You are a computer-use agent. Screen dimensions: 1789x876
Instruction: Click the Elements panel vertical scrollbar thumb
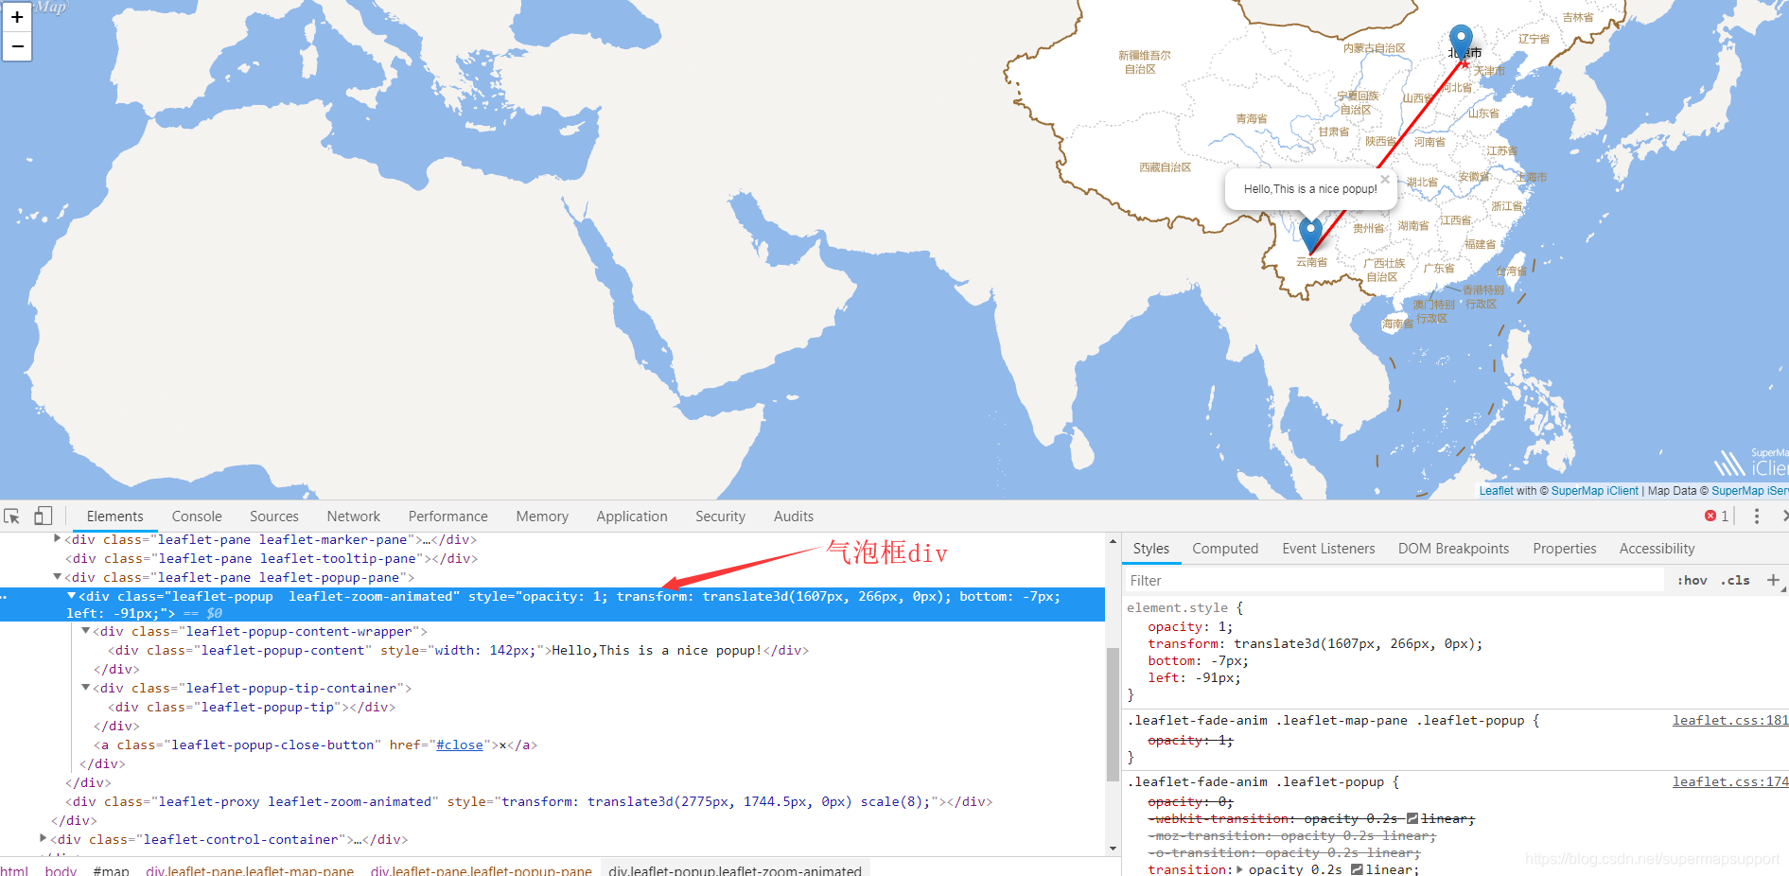[x=1113, y=714]
